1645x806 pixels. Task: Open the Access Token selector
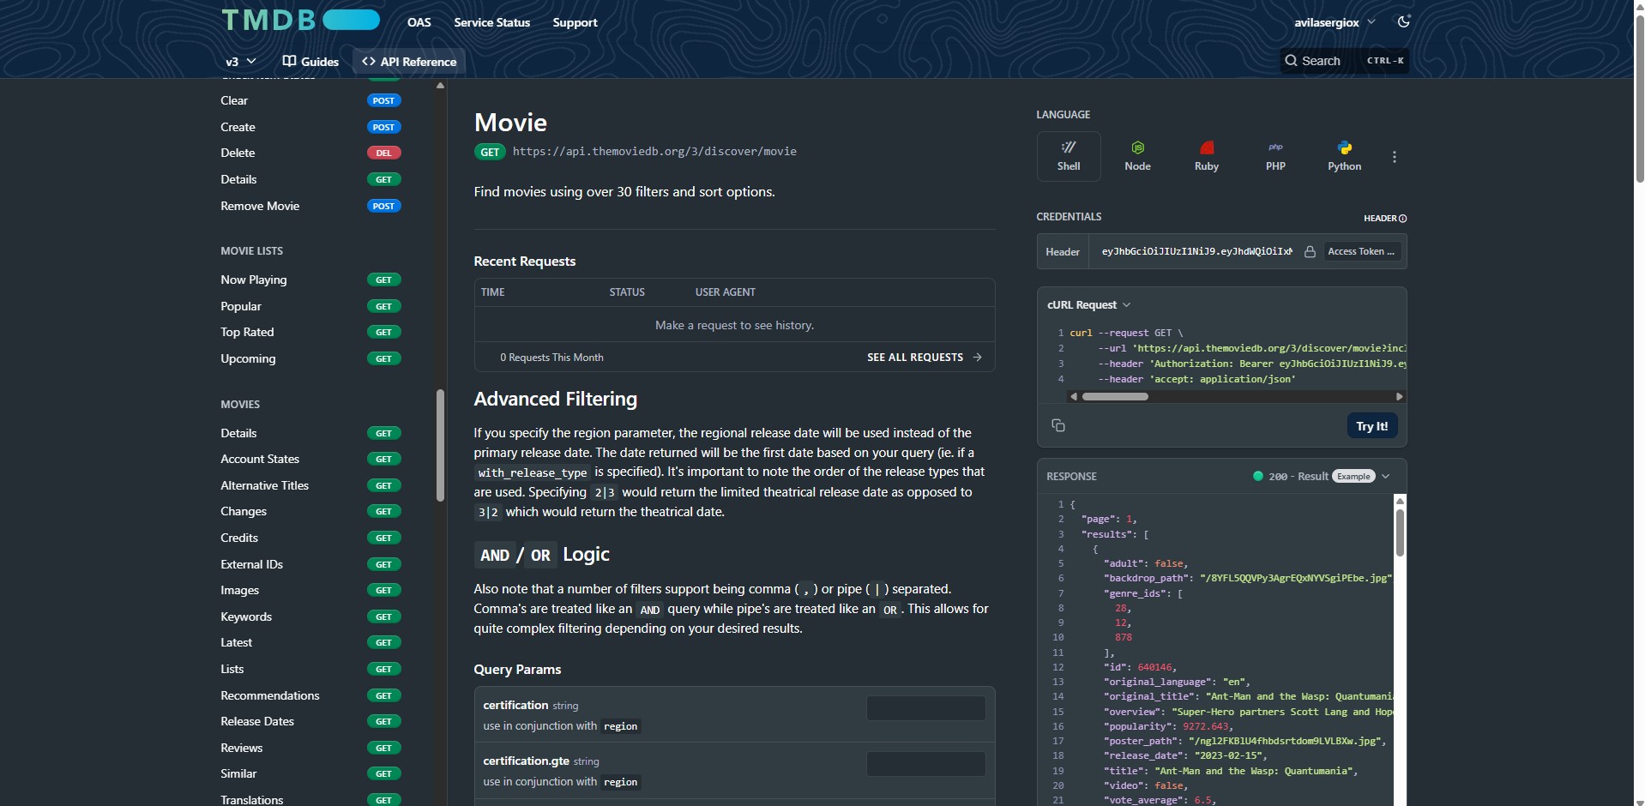(x=1361, y=251)
